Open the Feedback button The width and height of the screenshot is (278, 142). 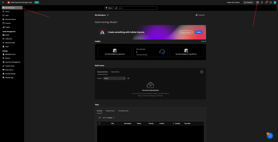(248, 3)
